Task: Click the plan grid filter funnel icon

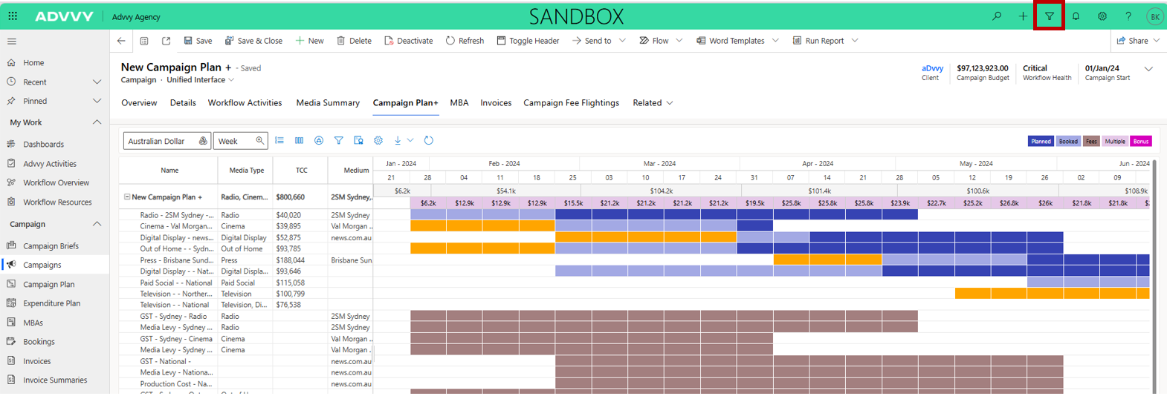Action: [x=338, y=140]
